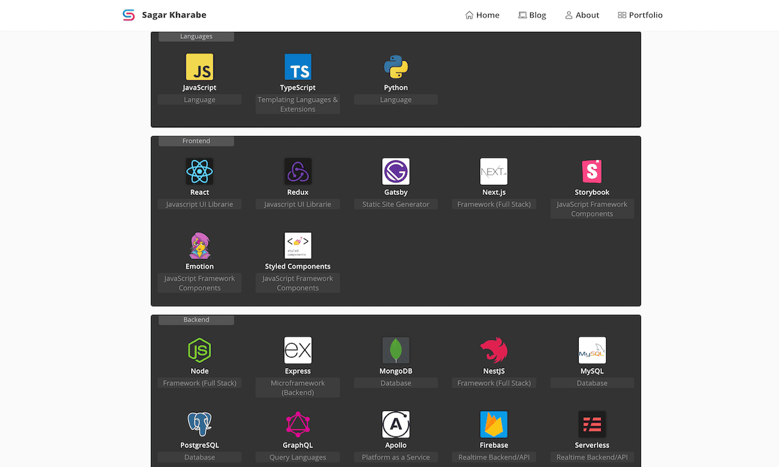Click the Emotion character icon
This screenshot has width=779, height=467.
tap(200, 246)
